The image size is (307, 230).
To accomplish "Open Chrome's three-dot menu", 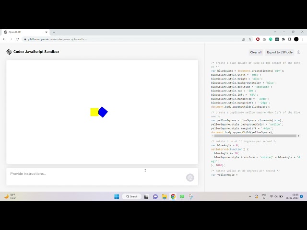I will [303, 39].
